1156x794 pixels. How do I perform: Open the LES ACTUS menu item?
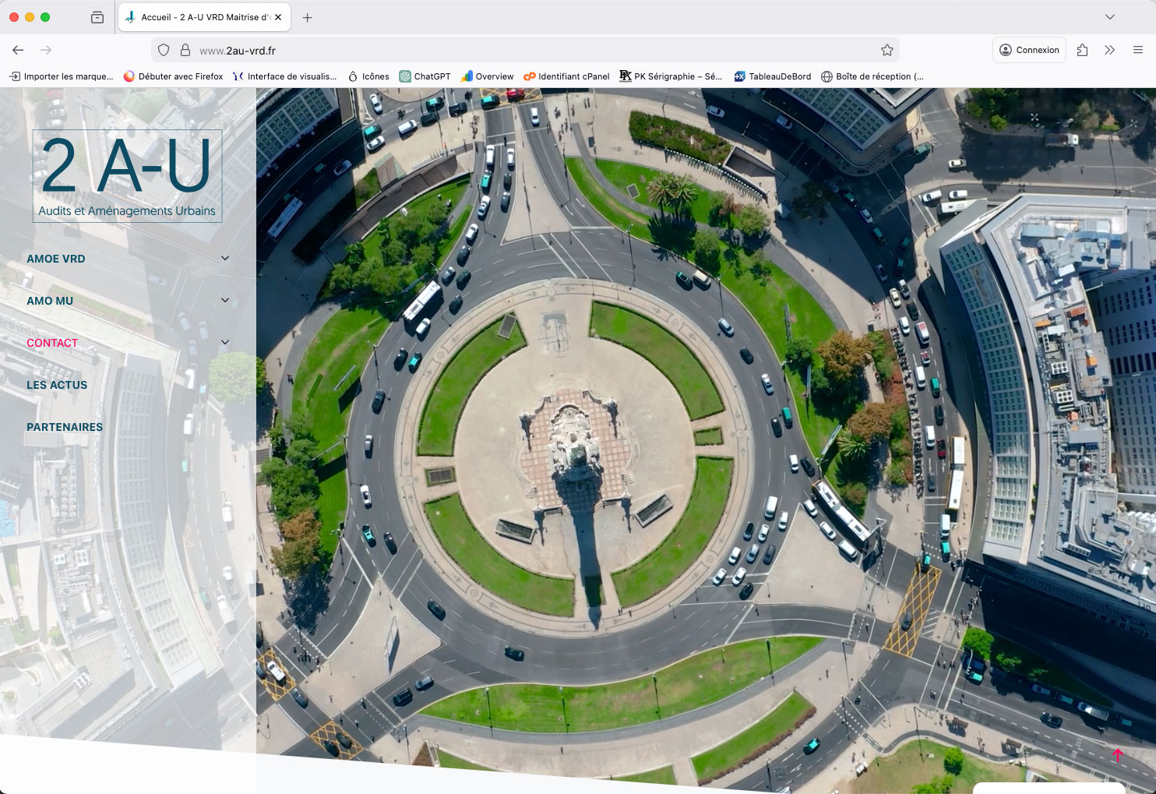[57, 385]
